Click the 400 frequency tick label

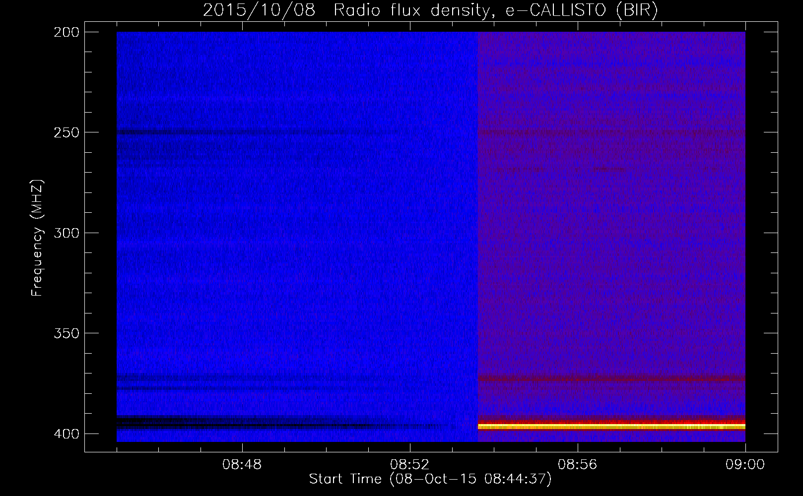click(66, 434)
